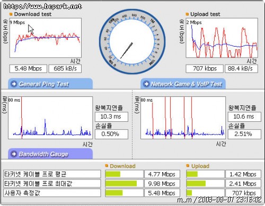The height and width of the screenshot is (206, 265).
Task: Click the upload bar for 707 kbps user row
Action: click(205, 193)
